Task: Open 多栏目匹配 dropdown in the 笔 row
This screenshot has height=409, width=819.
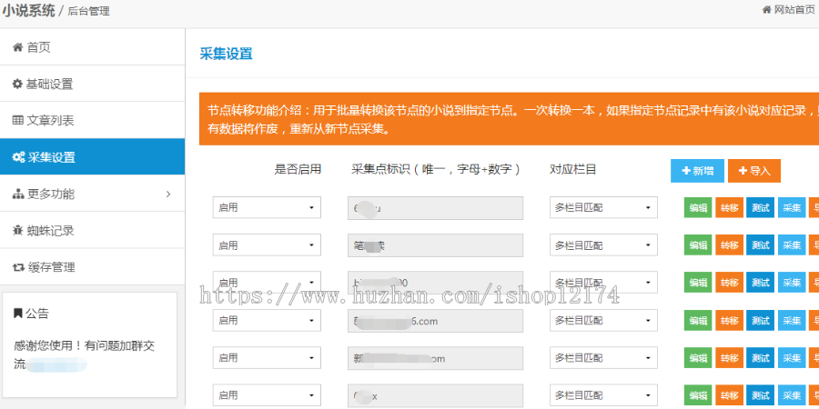Action: tap(604, 244)
